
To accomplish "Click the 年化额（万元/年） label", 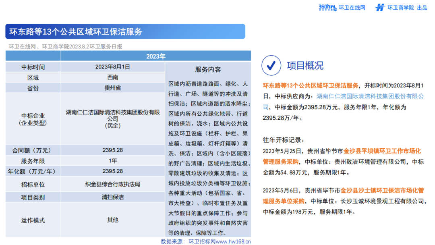I will (x=33, y=172).
